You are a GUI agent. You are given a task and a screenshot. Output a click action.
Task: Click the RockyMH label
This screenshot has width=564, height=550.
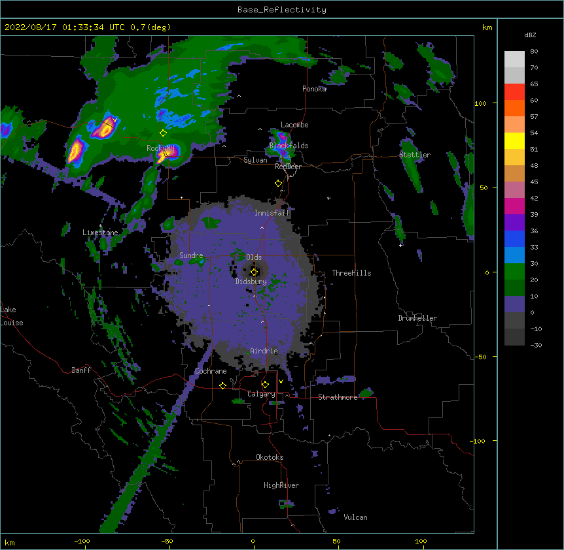click(160, 148)
